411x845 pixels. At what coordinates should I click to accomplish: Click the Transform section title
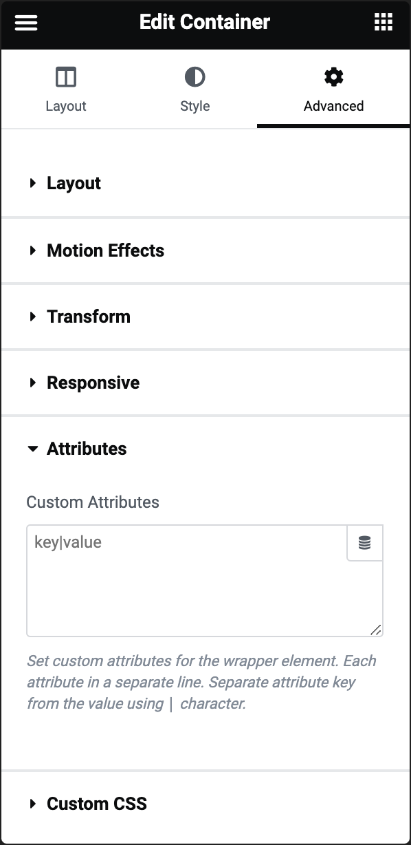(x=89, y=317)
